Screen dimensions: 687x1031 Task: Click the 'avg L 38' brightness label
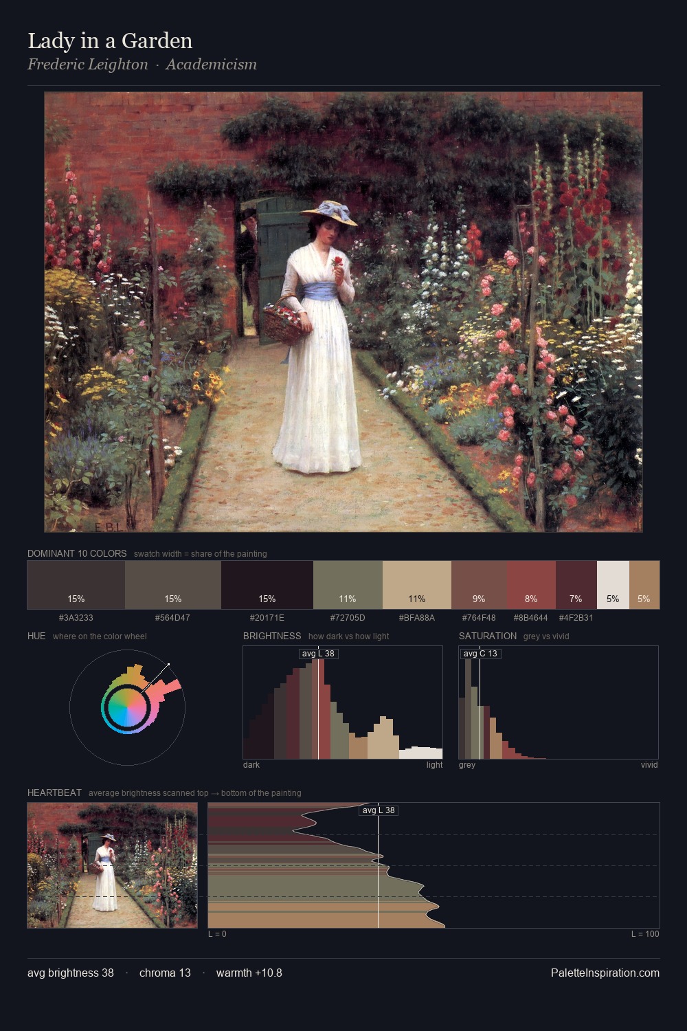(x=318, y=654)
